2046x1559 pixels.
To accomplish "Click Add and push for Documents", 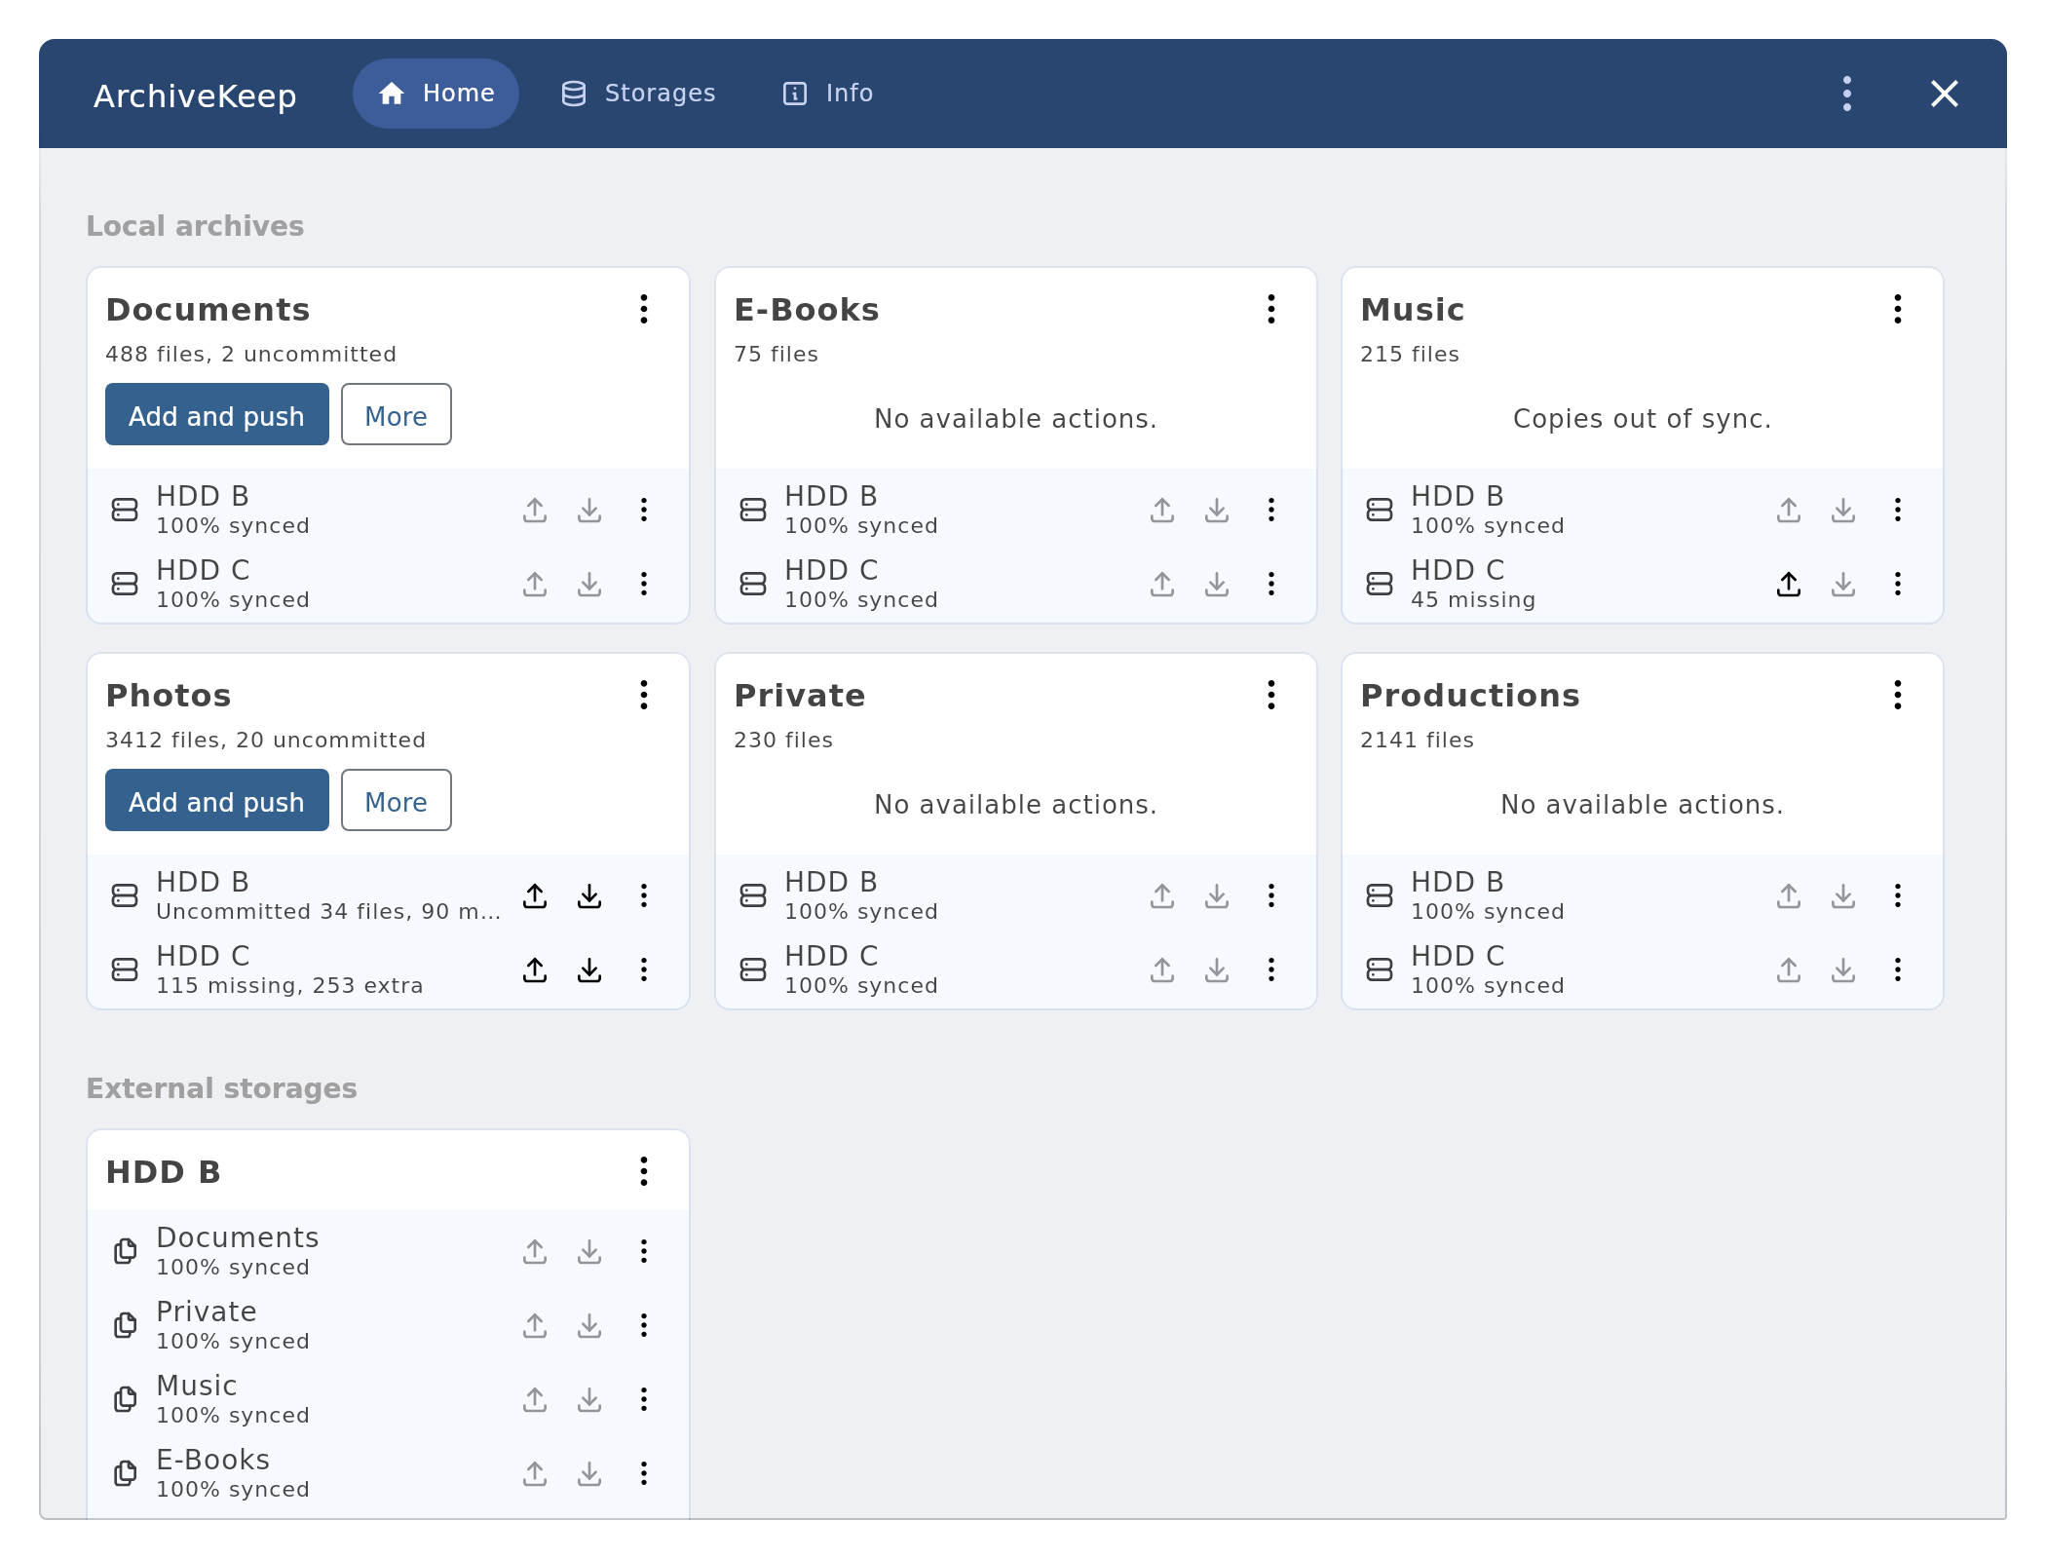I will point(216,414).
